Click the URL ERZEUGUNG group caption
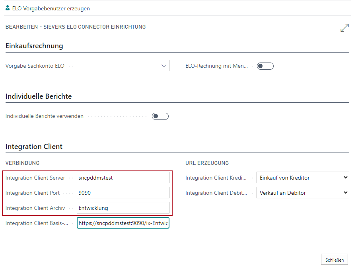This screenshot has width=356, height=272. click(x=207, y=163)
